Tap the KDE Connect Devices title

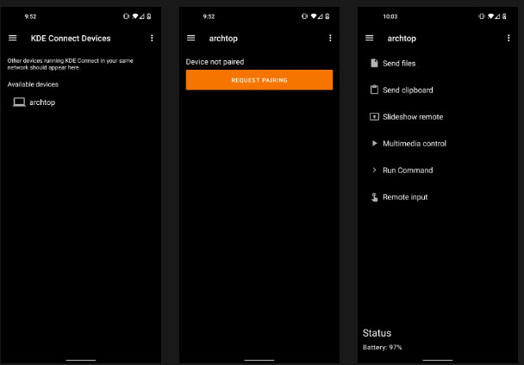coord(71,39)
